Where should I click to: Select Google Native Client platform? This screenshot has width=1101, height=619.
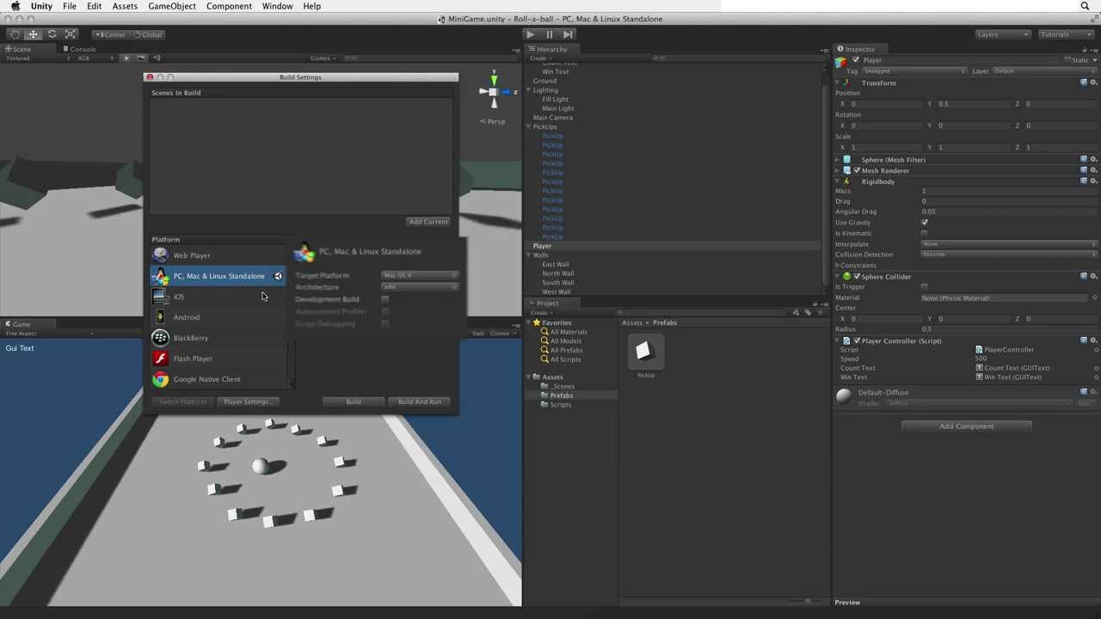(x=219, y=379)
